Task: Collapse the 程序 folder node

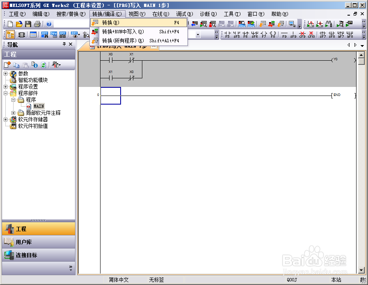Action: [14, 100]
